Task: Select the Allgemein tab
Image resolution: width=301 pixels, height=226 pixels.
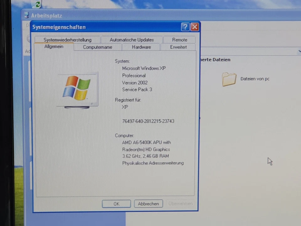Action: pyautogui.click(x=54, y=46)
